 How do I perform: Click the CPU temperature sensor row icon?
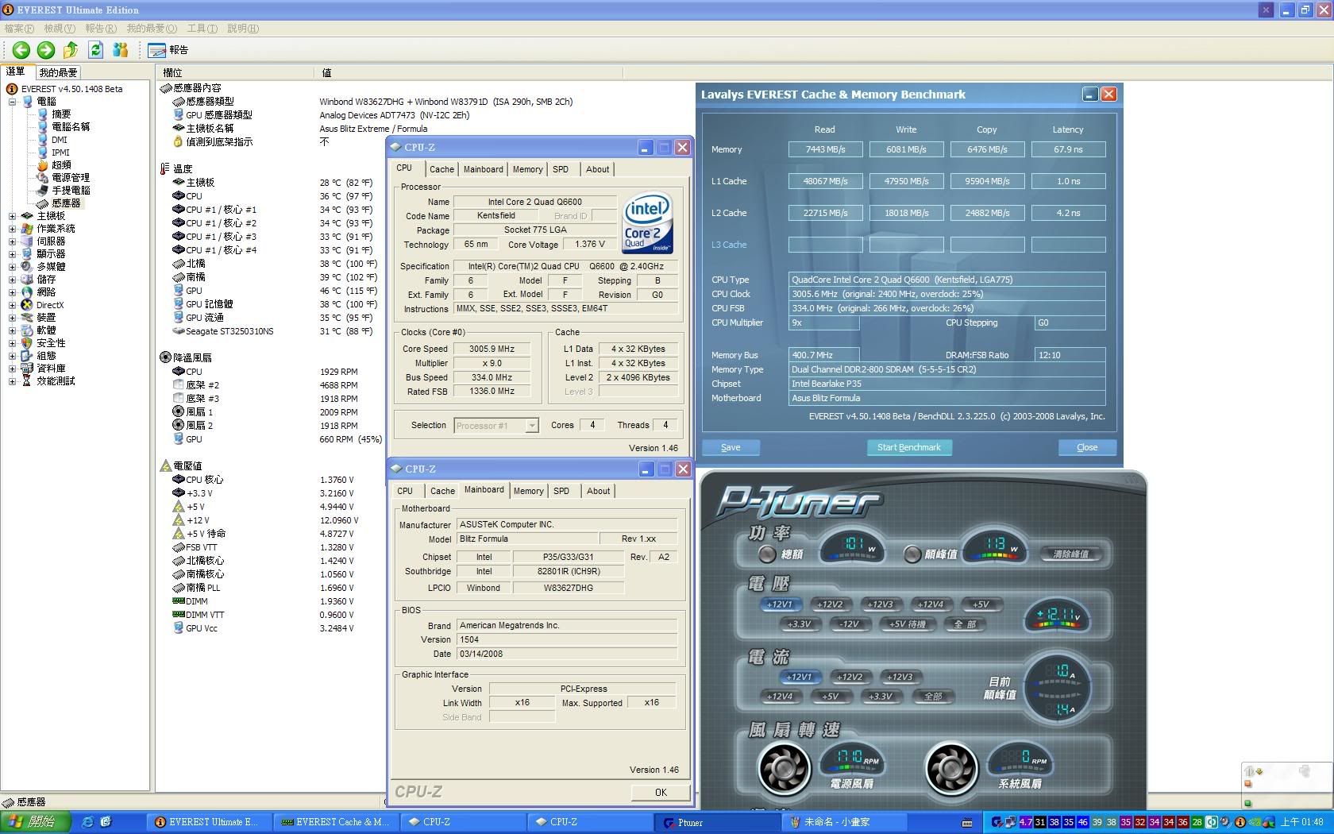click(x=178, y=196)
